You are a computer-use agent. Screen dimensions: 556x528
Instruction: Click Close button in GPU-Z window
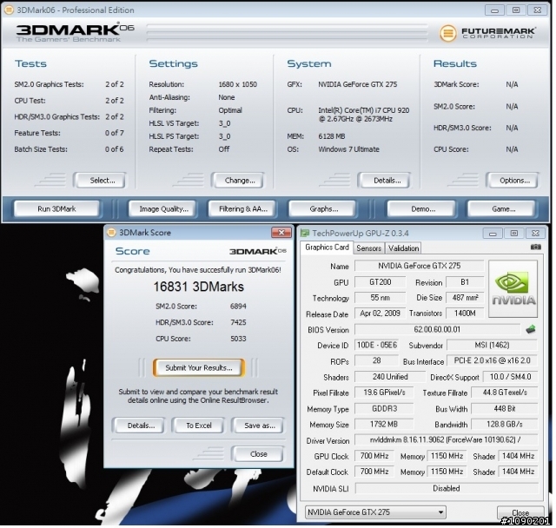coord(520,512)
